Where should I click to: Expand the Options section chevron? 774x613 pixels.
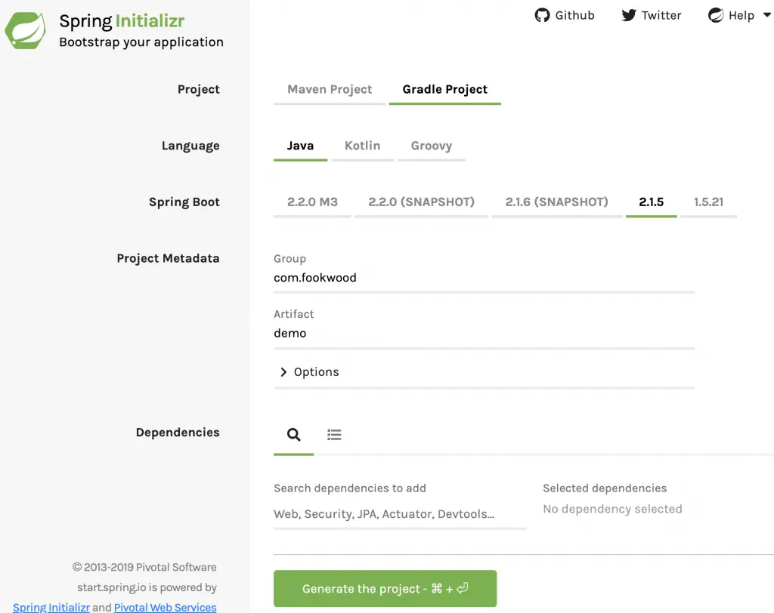(283, 372)
